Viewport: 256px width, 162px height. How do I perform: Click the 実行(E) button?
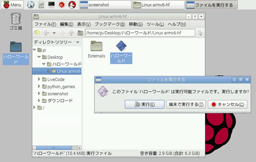144,104
